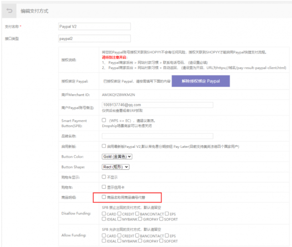This screenshot has height=247, width=292.
Task: Click the 接口类型 field containing paypal2
Action: pos(95,38)
